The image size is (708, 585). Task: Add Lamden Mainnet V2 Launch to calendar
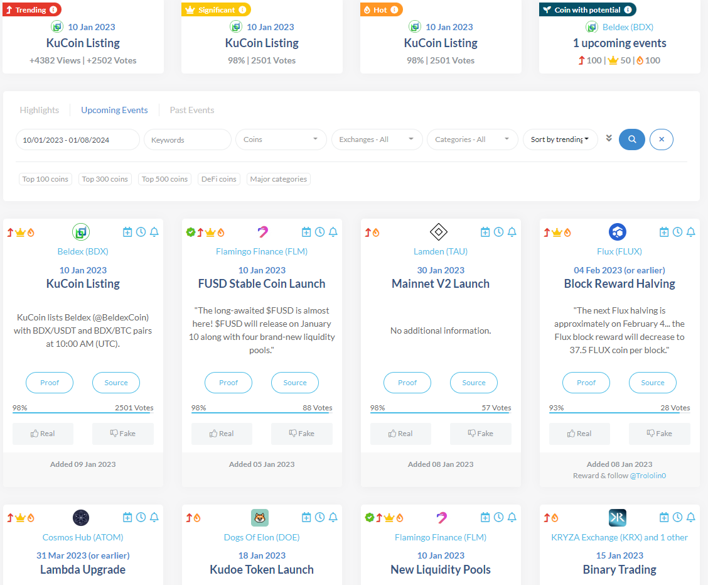(x=485, y=232)
